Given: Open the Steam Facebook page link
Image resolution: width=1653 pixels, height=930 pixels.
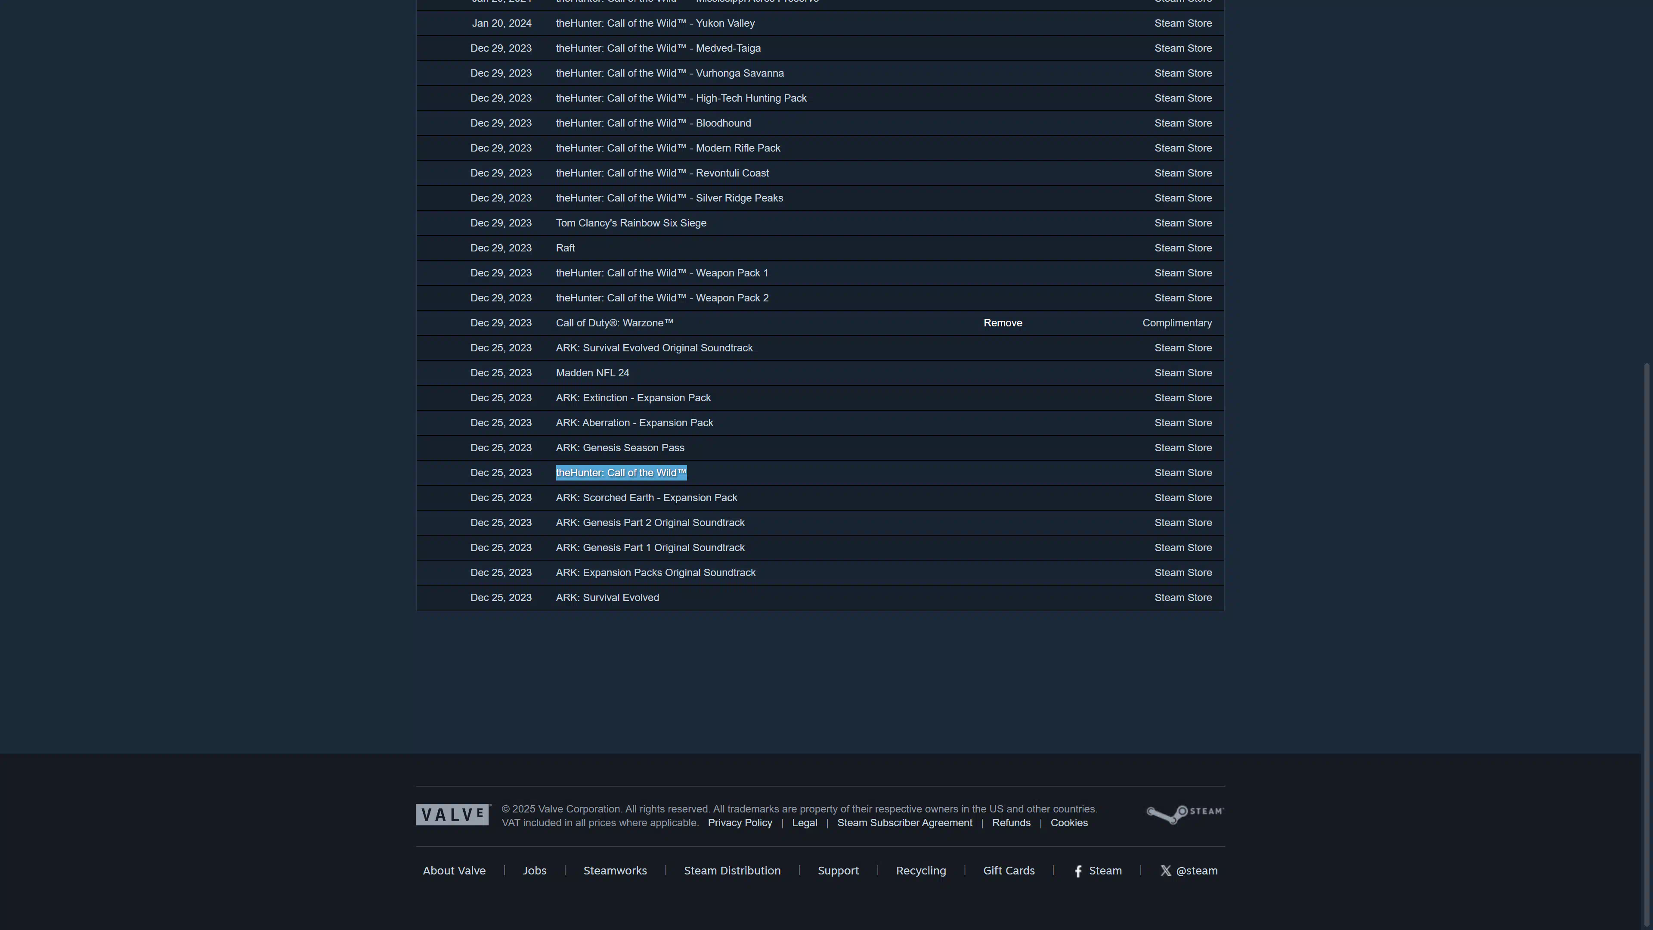Looking at the screenshot, I should click(1098, 871).
